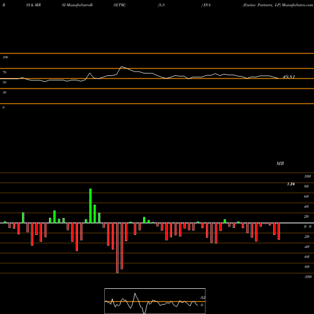Click the RSI line peak above 70
Viewport: 314px width, 314px height.
(122, 67)
